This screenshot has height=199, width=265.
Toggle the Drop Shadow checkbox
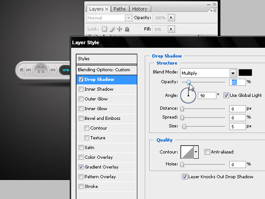(x=81, y=79)
